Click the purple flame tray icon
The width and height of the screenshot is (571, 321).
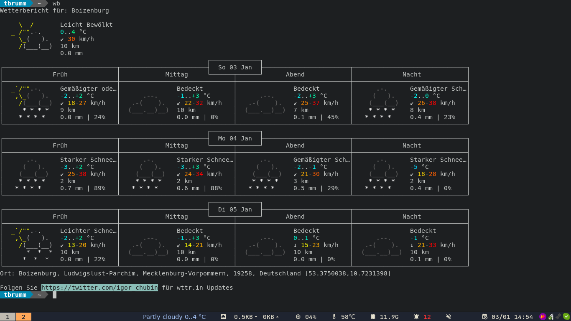click(543, 317)
